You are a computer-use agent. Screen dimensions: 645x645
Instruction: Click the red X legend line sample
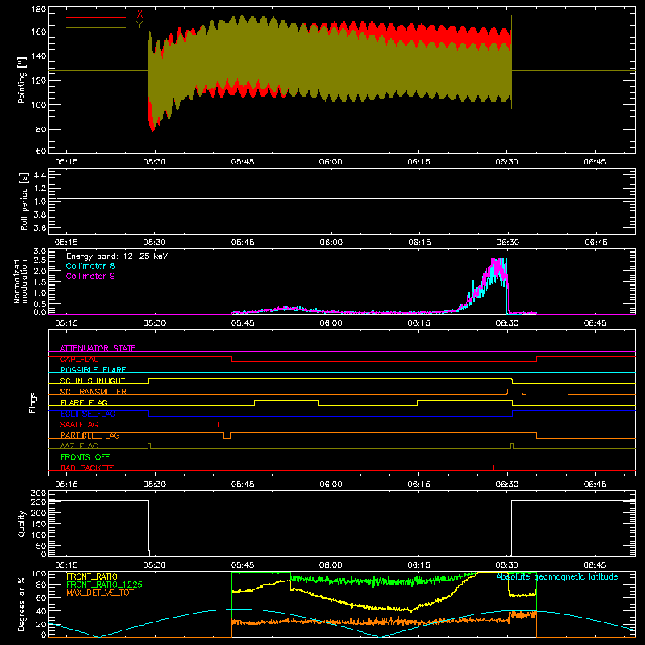[96, 17]
